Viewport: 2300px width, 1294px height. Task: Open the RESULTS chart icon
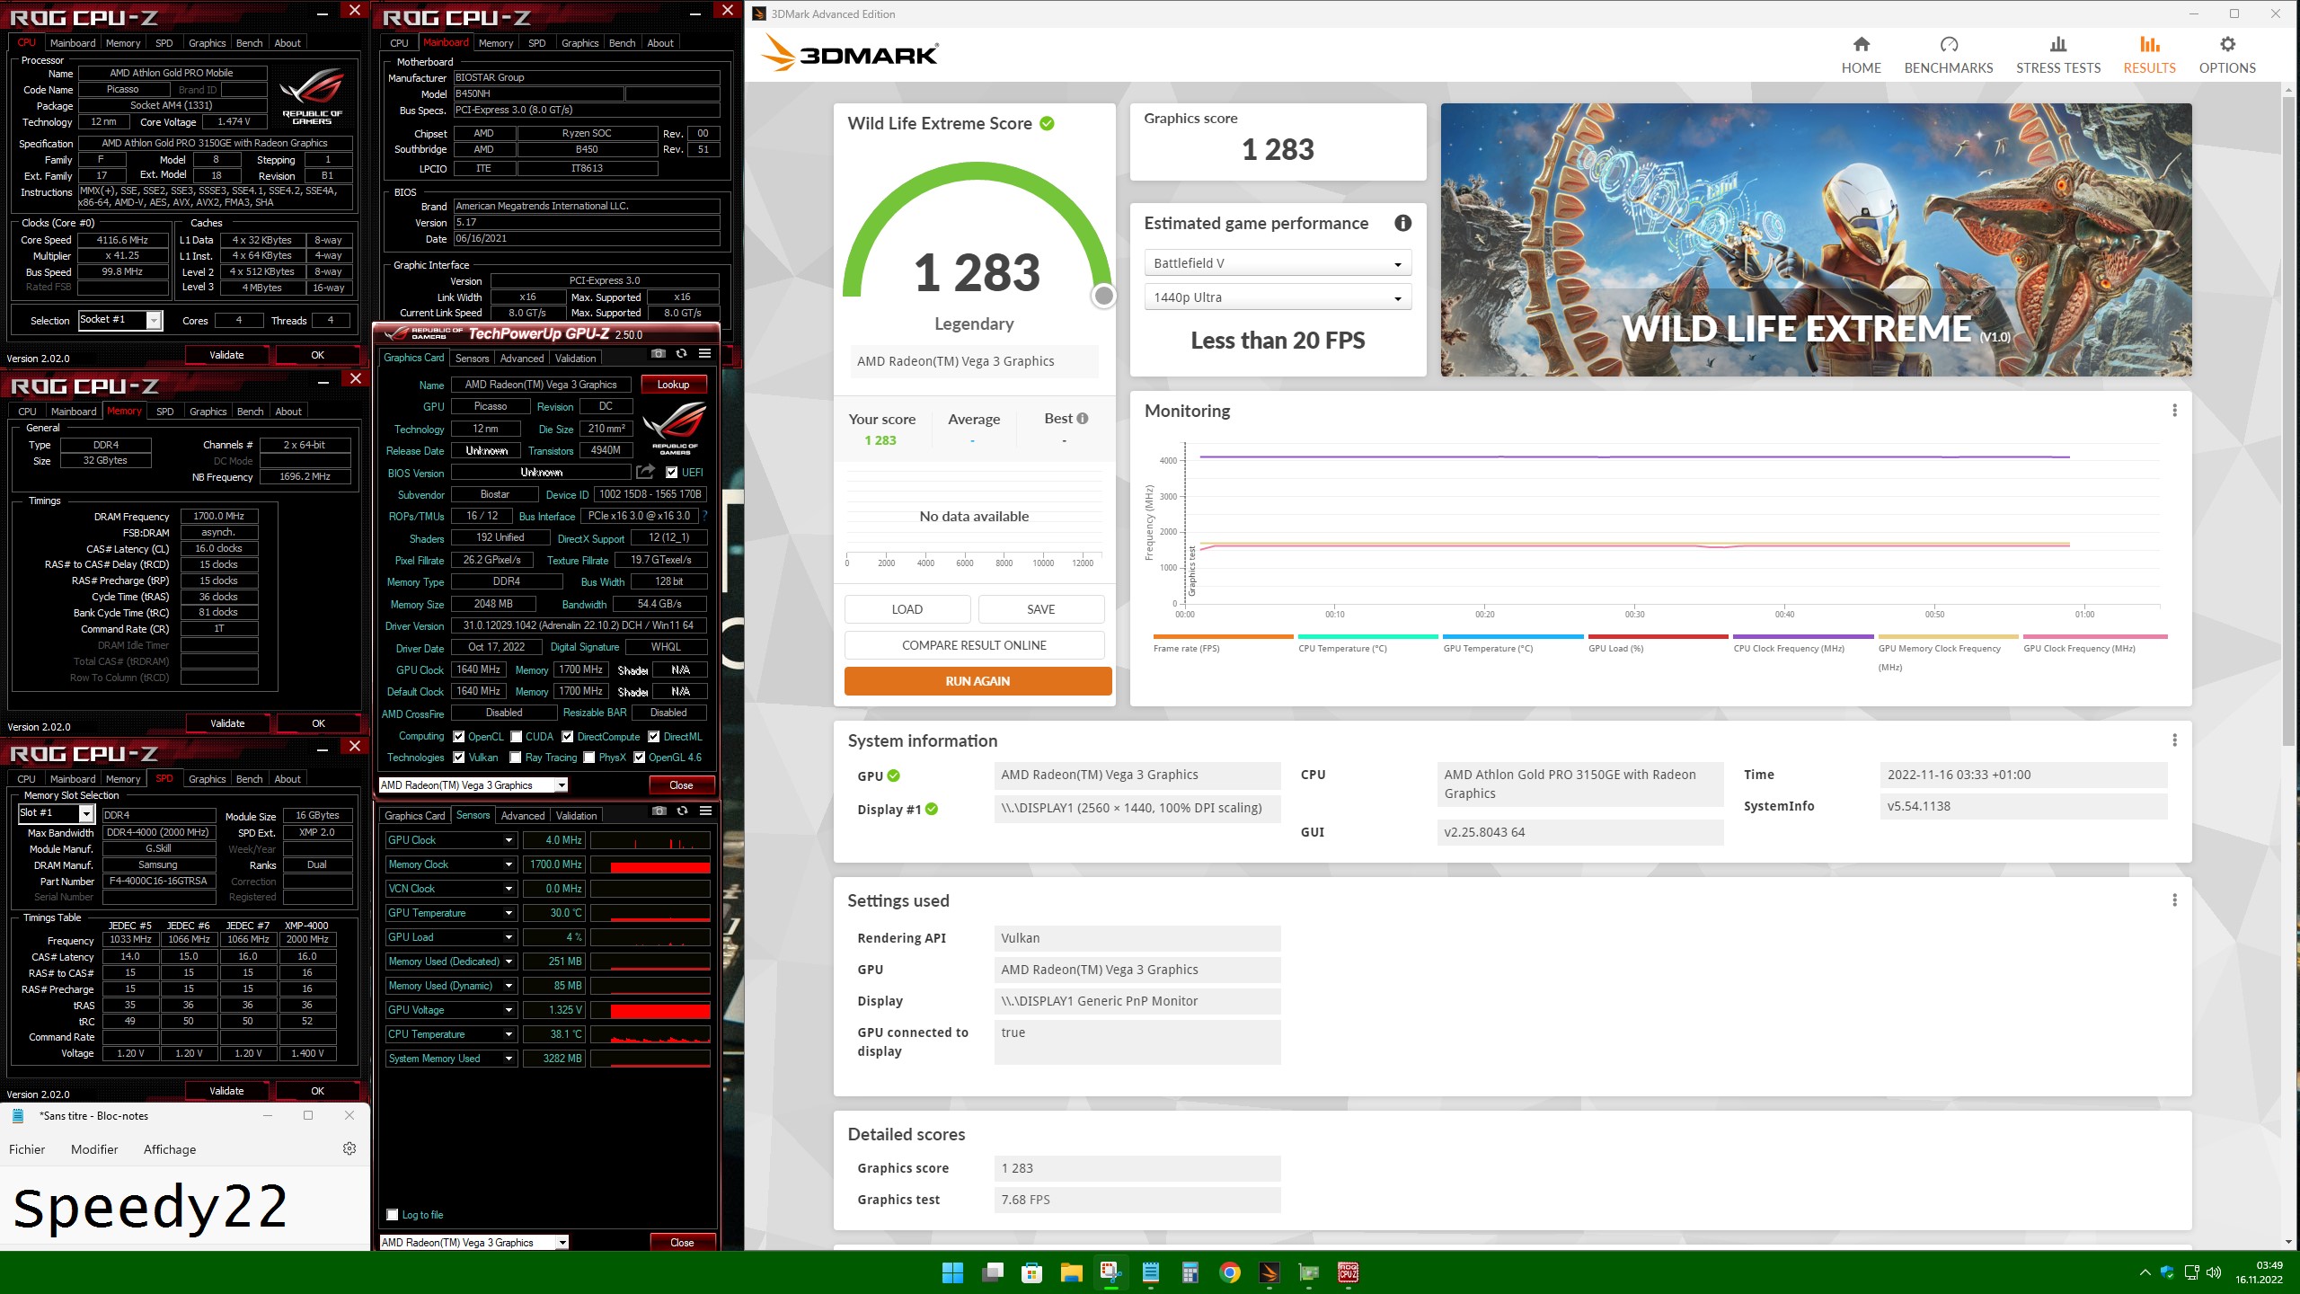pyautogui.click(x=2149, y=44)
